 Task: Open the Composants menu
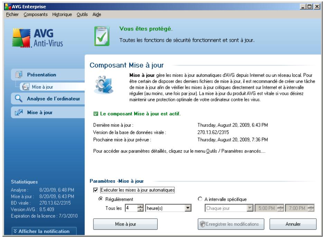36,15
